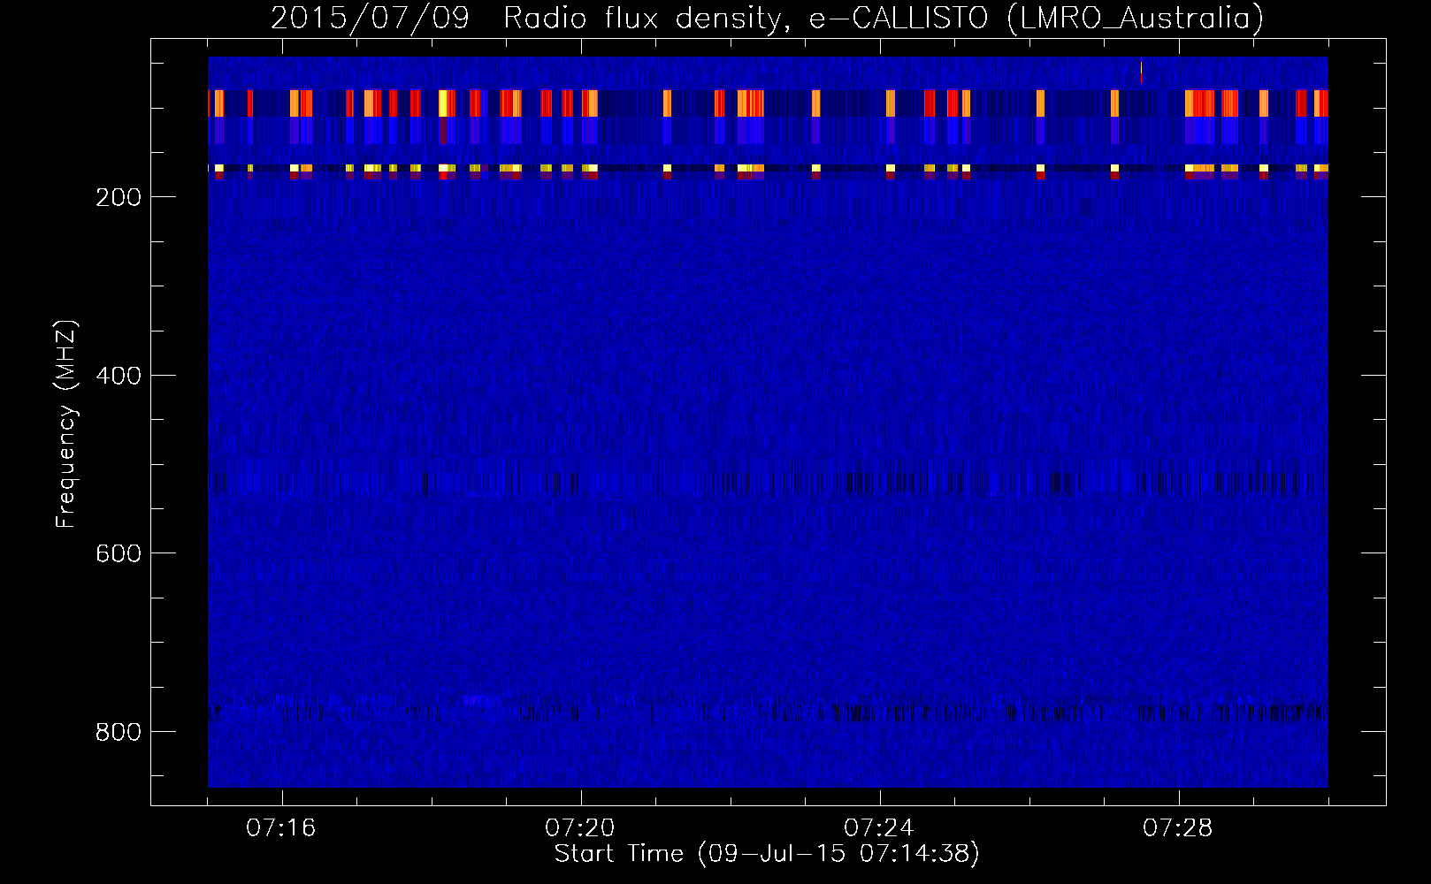Click the 07:28 time tick label
The image size is (1431, 884).
[x=1178, y=828]
